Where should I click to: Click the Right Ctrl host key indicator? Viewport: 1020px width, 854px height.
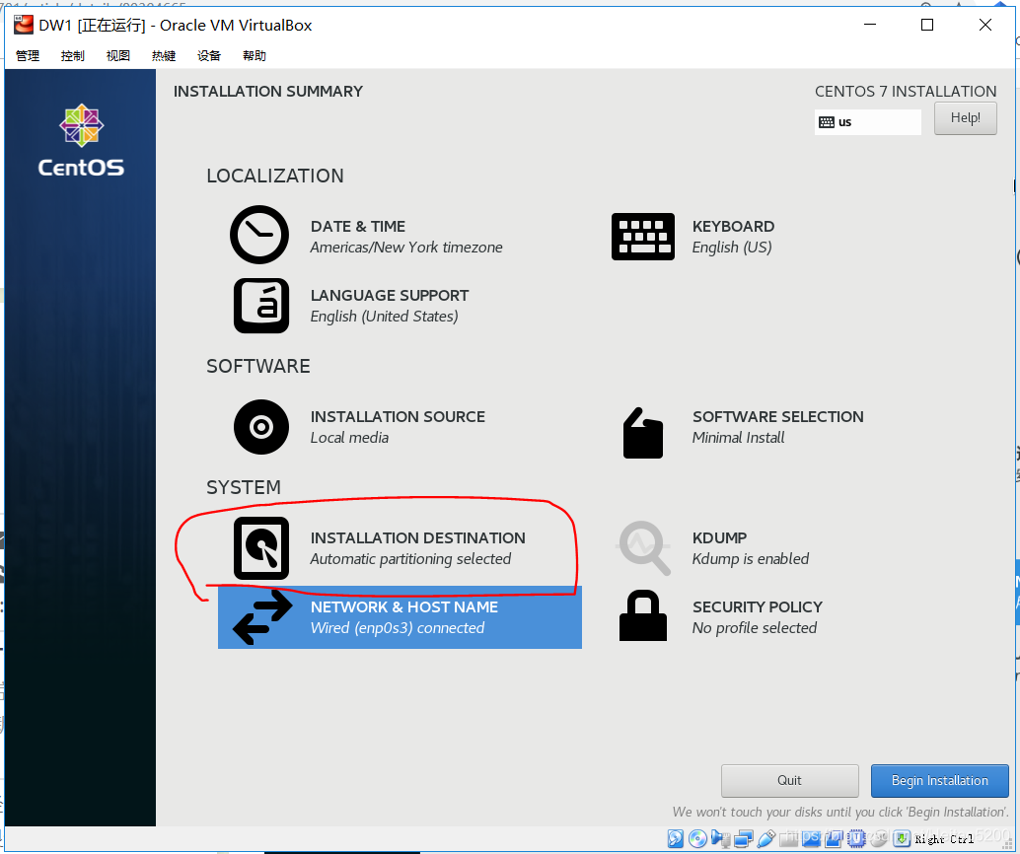(945, 839)
